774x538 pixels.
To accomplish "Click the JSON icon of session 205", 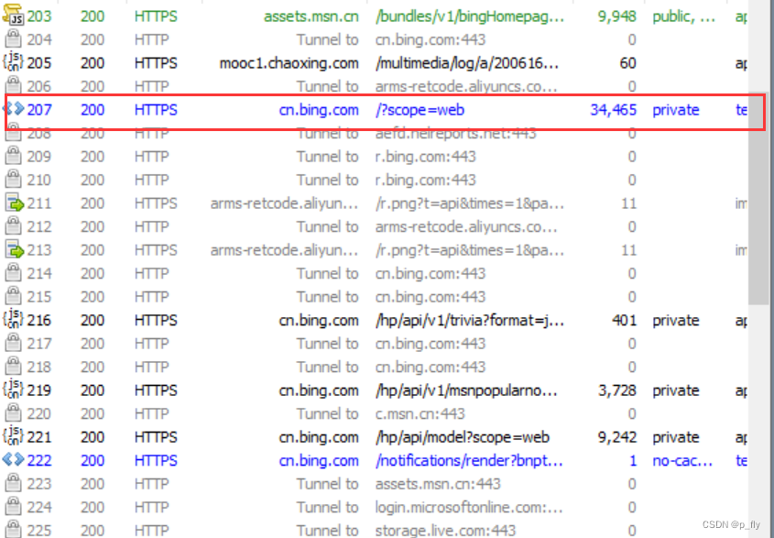I will (x=13, y=62).
